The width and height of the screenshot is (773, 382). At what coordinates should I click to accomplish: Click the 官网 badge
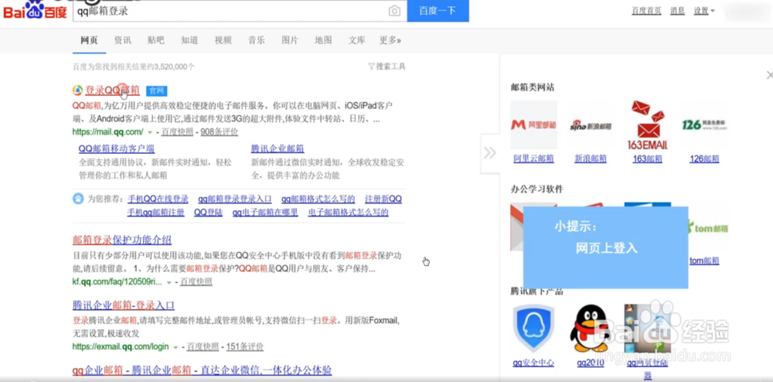pyautogui.click(x=157, y=90)
